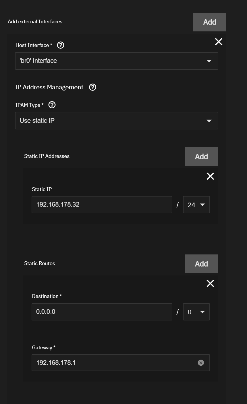The width and height of the screenshot is (247, 404).
Task: Click into the Destination 0.0.0.0 field
Action: click(102, 312)
